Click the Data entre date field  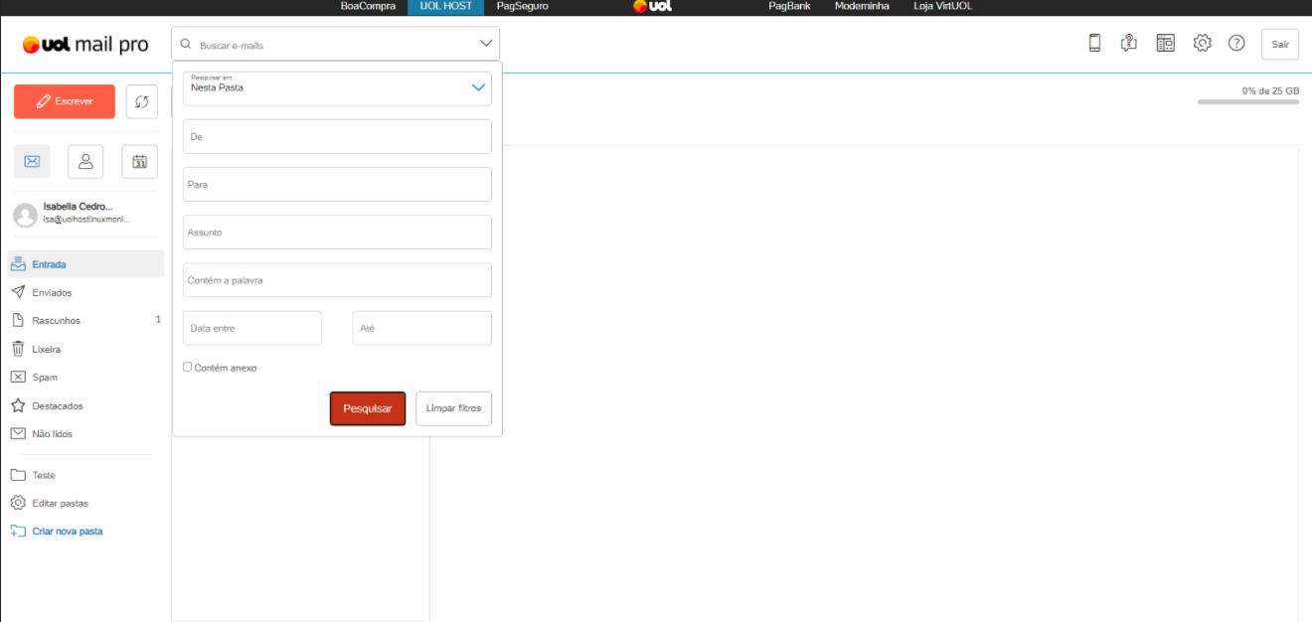coord(252,328)
